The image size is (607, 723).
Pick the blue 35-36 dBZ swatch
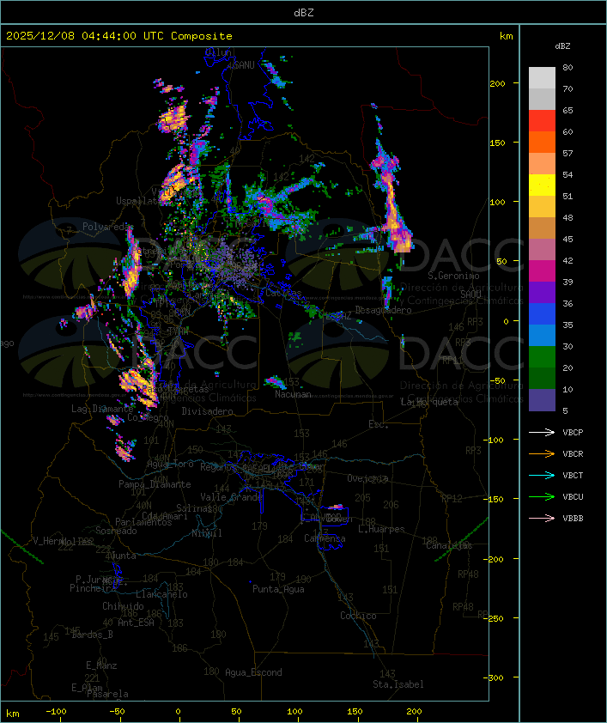[542, 313]
